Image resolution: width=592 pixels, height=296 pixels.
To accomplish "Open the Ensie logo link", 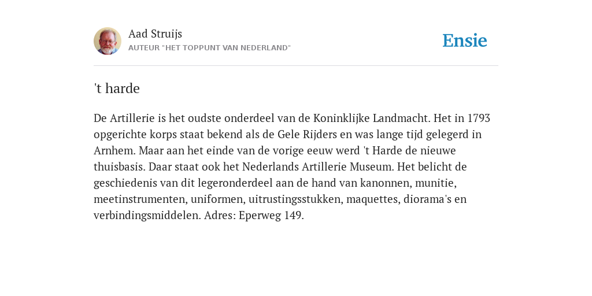I will pos(465,40).
